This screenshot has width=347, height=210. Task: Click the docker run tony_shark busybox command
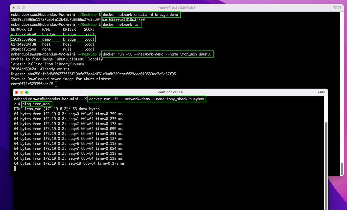pyautogui.click(x=147, y=99)
